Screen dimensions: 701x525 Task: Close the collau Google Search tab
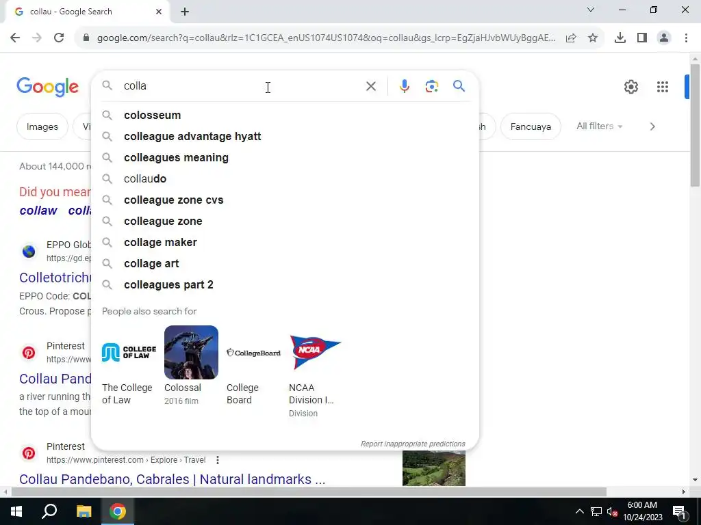click(x=159, y=12)
